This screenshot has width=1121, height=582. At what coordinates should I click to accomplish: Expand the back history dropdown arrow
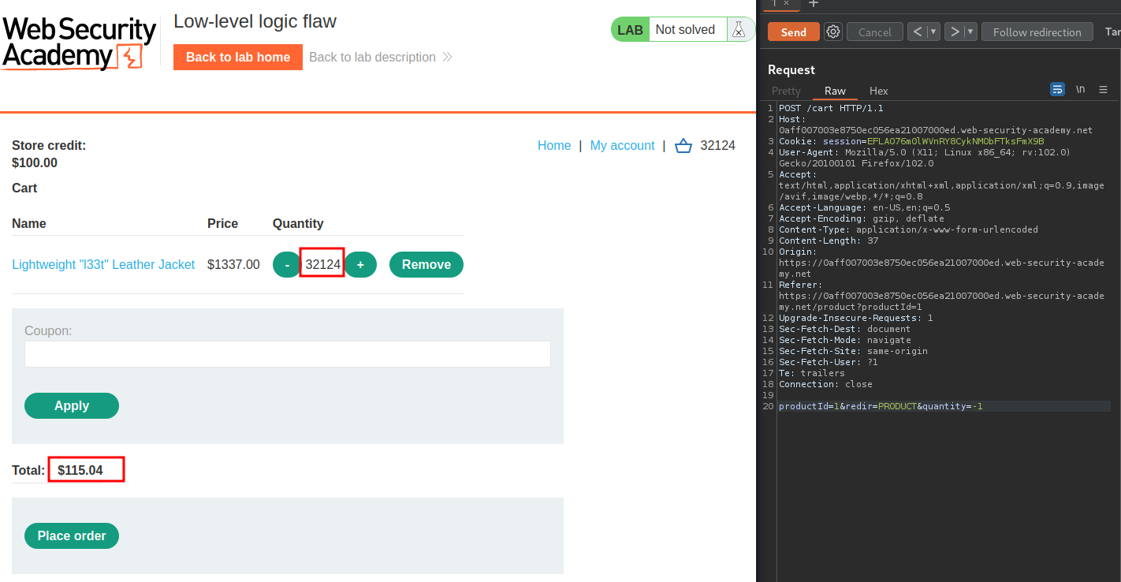[x=933, y=32]
